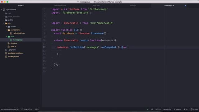Change the UTF-8 encoding selector
Screen dimensions: 199x112
coord(158,110)
